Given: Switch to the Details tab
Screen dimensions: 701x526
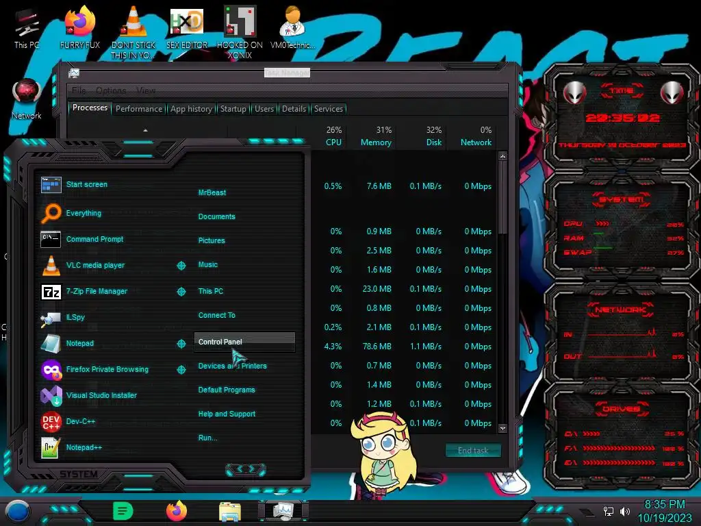Looking at the screenshot, I should 294,109.
